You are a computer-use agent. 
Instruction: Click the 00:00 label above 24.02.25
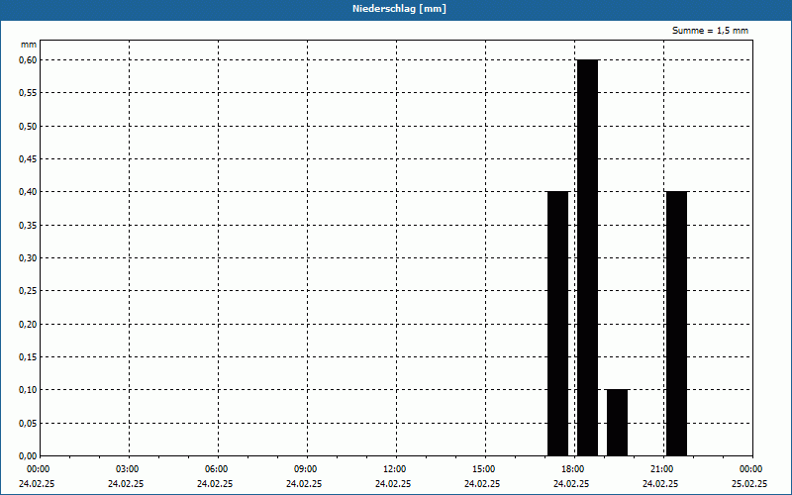tap(39, 469)
